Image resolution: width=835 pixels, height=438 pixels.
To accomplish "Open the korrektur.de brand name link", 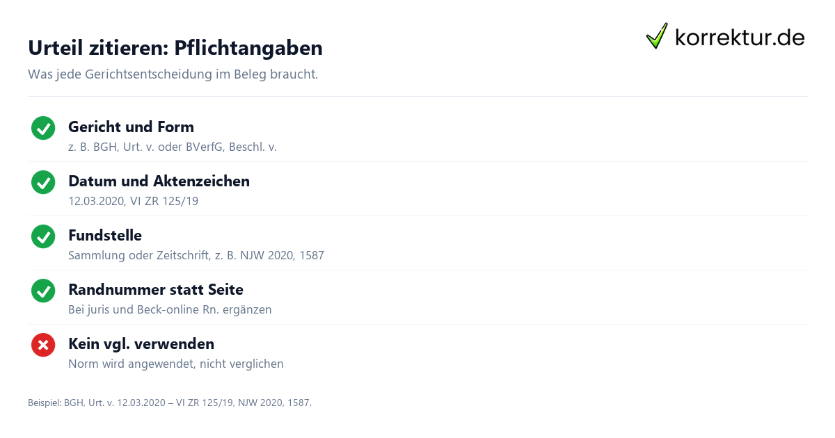I will (x=740, y=37).
